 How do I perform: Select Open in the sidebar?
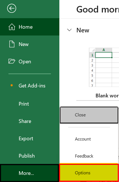[x=30, y=61]
